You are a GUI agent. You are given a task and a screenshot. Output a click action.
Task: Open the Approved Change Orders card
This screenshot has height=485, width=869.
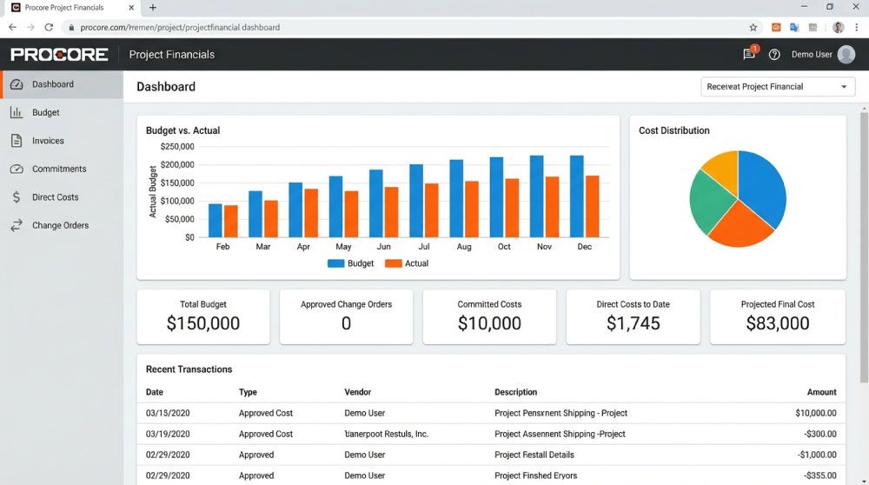click(x=347, y=316)
